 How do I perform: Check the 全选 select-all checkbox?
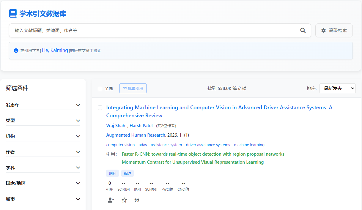pyautogui.click(x=100, y=89)
